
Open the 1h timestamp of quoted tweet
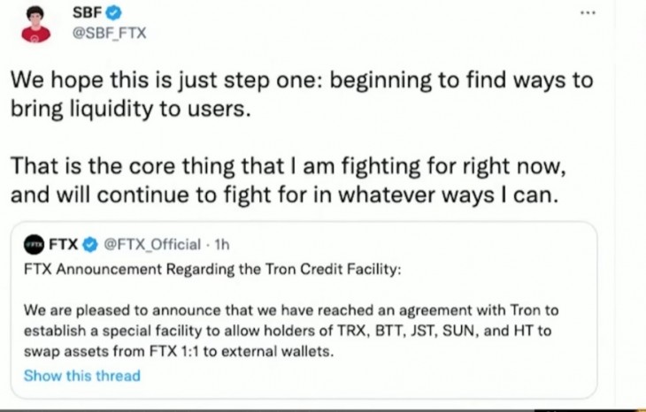pos(221,245)
